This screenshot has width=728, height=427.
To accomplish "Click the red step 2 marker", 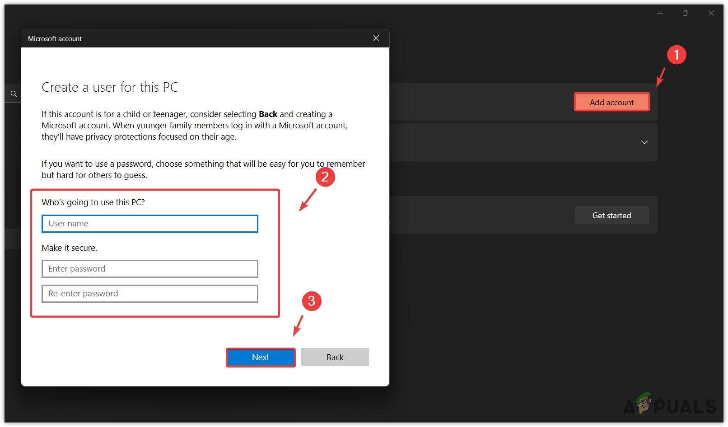I will tap(325, 177).
